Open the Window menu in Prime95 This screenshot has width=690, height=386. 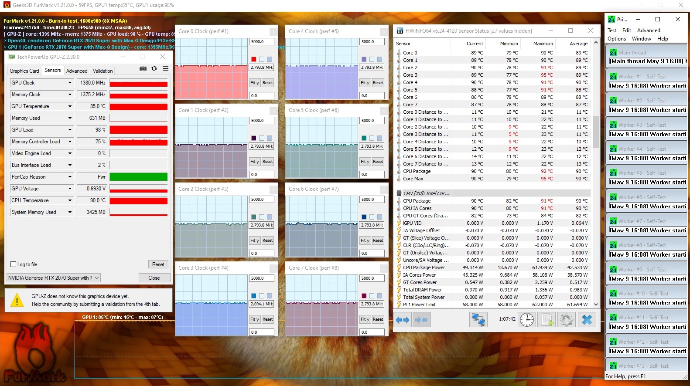click(x=642, y=39)
